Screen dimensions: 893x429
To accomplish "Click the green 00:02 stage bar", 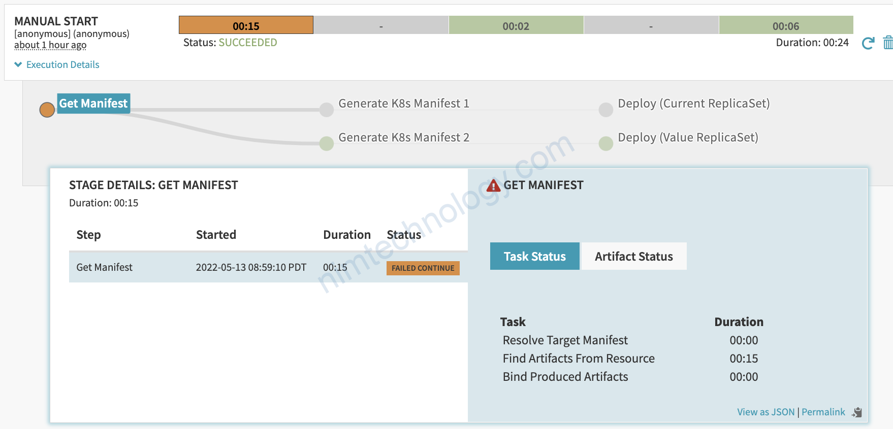I will (x=516, y=25).
